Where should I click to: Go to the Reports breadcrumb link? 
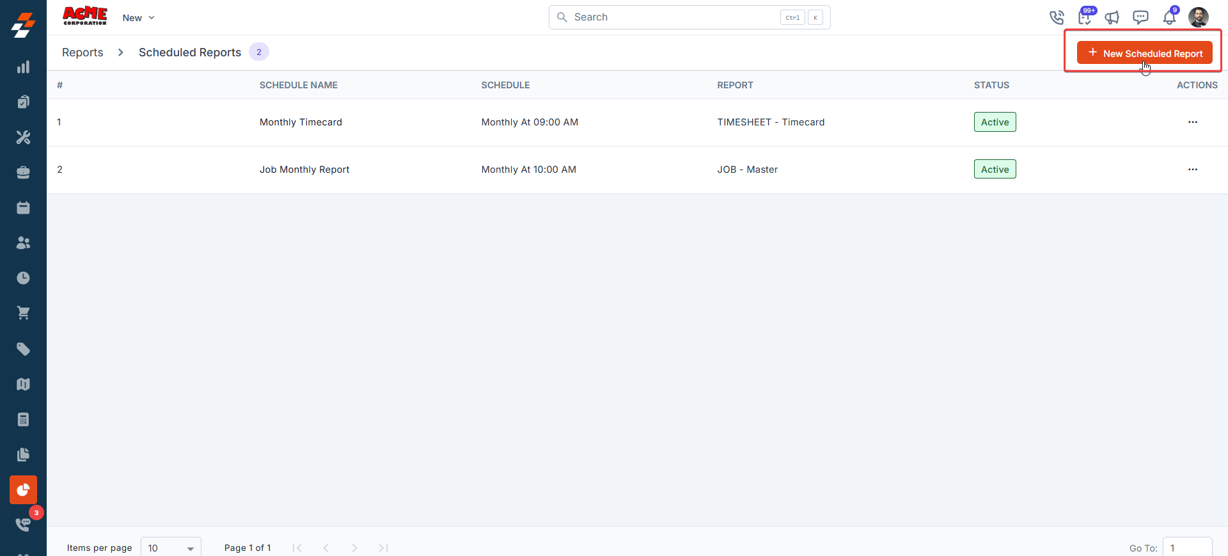click(x=83, y=52)
